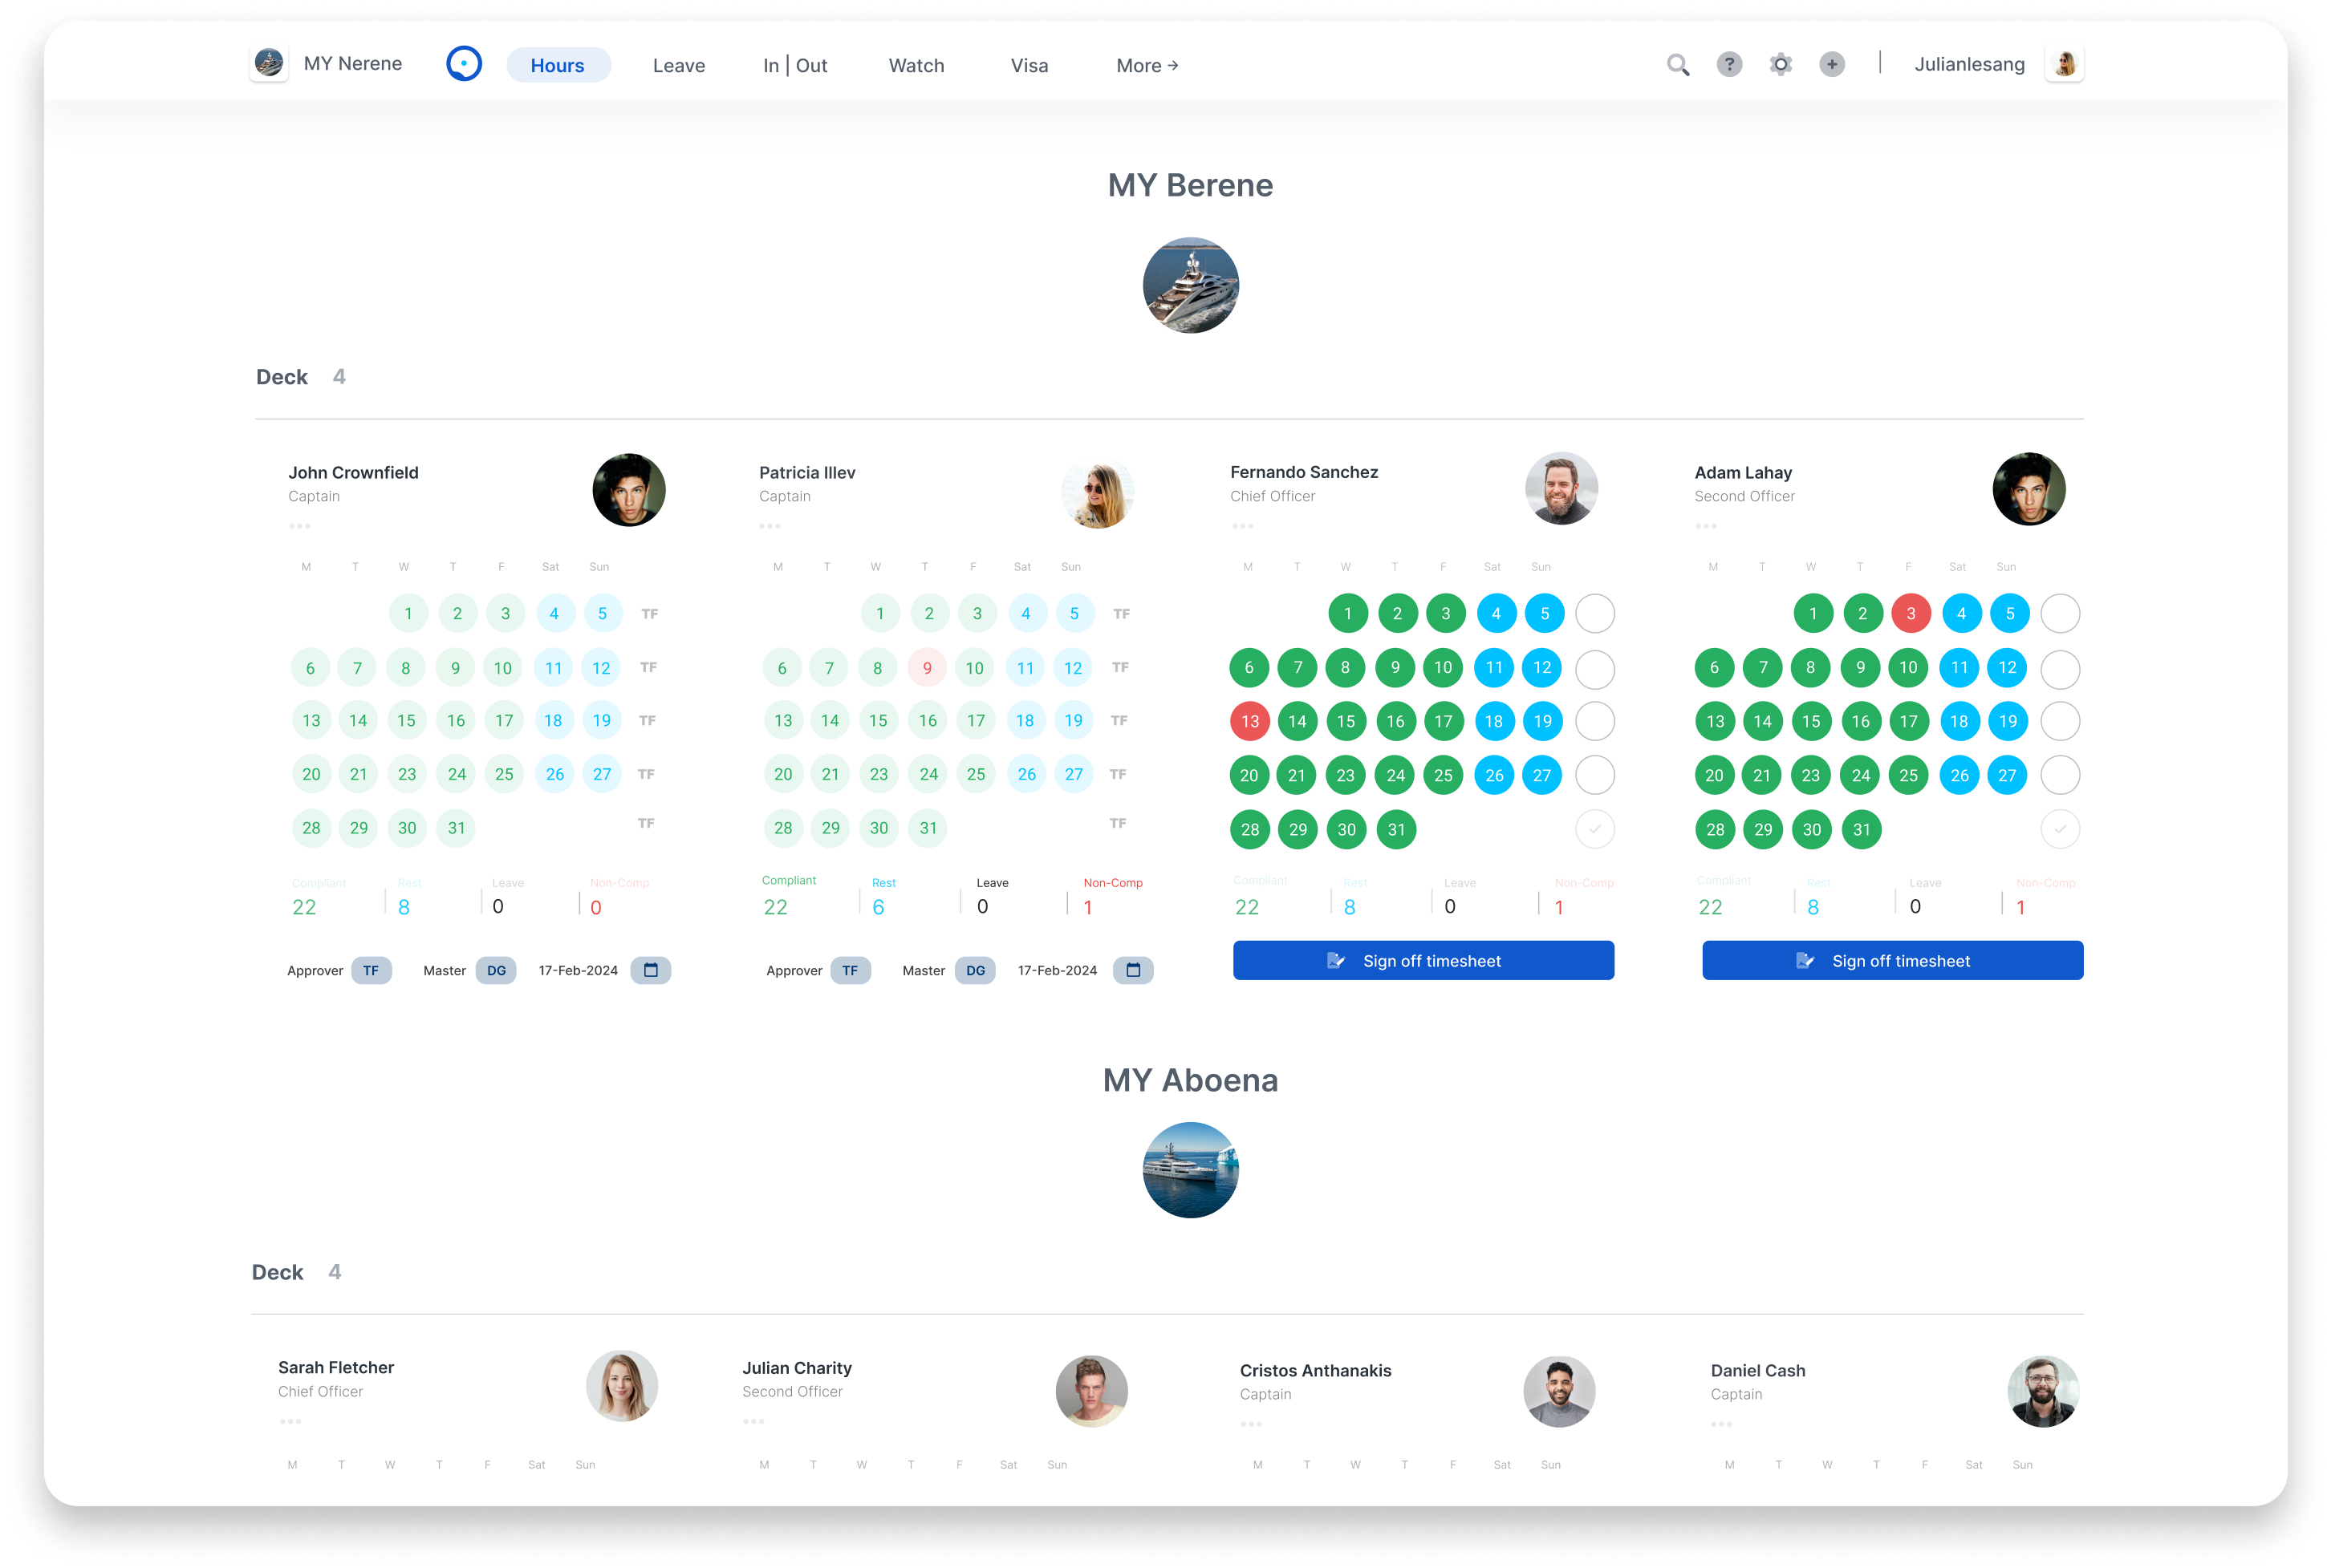Click the search magnifier icon
The width and height of the screenshot is (2327, 1568).
coord(1678,65)
